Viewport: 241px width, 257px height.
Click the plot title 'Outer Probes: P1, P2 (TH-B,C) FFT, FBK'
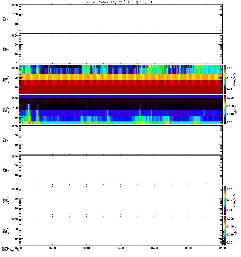[x=121, y=2]
